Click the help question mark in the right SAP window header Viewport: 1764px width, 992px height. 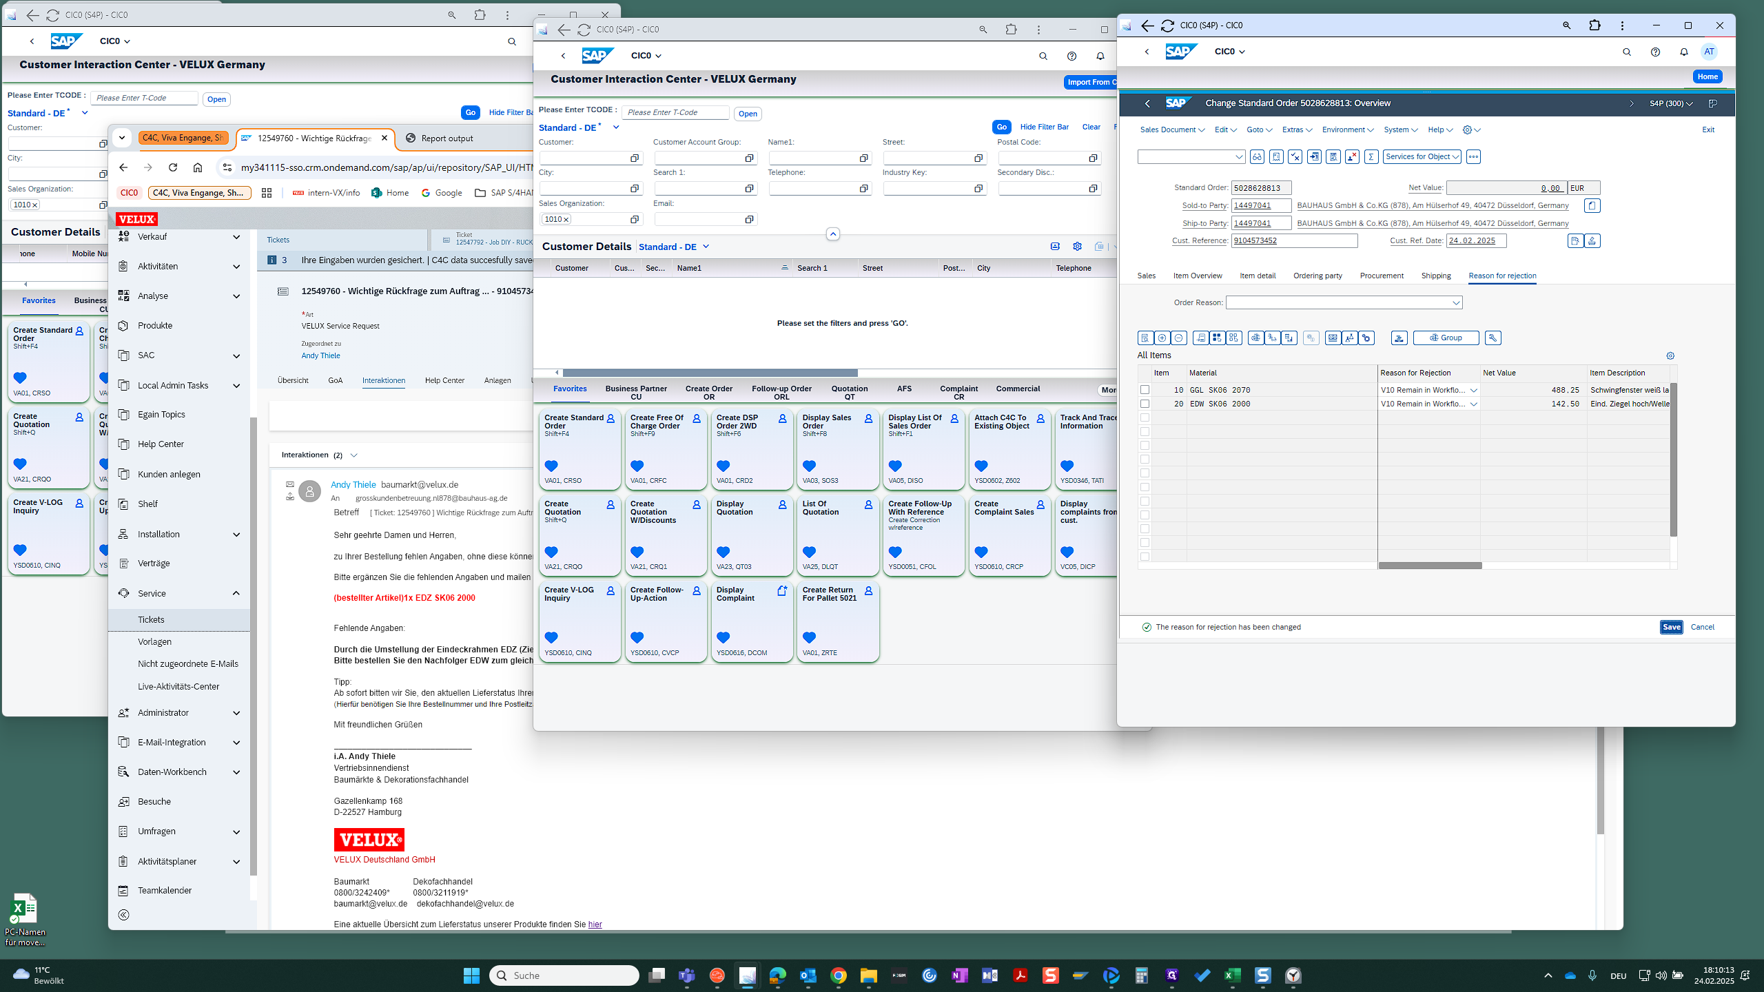[1655, 52]
